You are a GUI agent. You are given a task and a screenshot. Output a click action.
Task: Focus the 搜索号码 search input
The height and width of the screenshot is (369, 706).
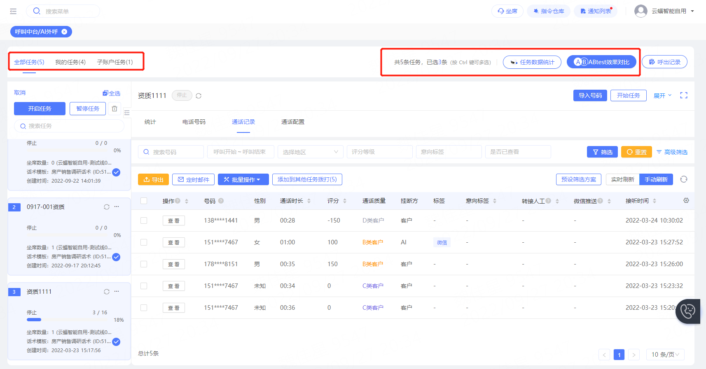171,152
